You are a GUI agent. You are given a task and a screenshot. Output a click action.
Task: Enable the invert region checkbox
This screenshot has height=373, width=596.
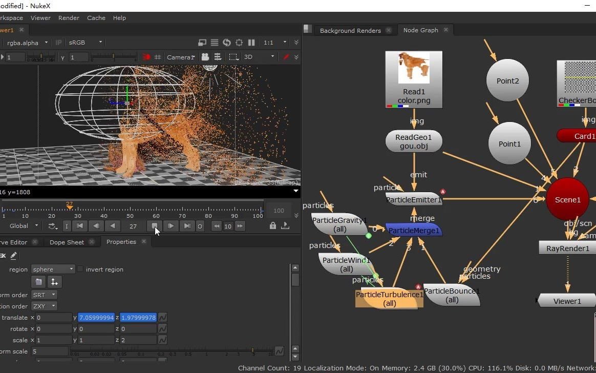(80, 269)
